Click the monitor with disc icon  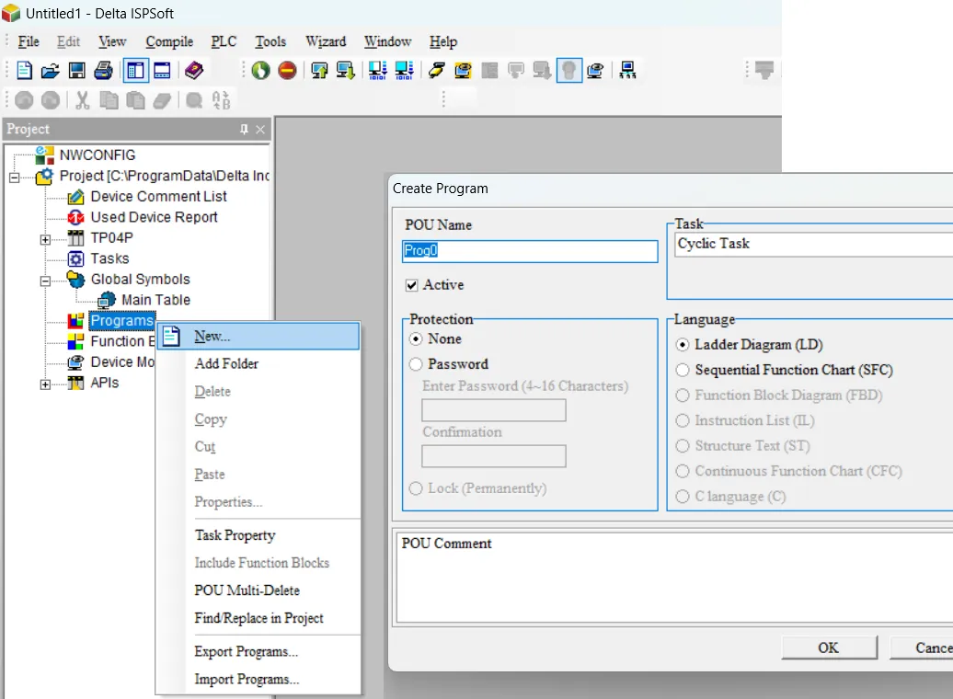point(596,71)
